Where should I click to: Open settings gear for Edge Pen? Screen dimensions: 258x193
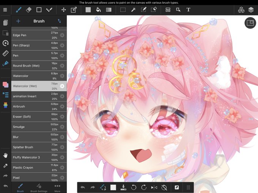click(62, 35)
